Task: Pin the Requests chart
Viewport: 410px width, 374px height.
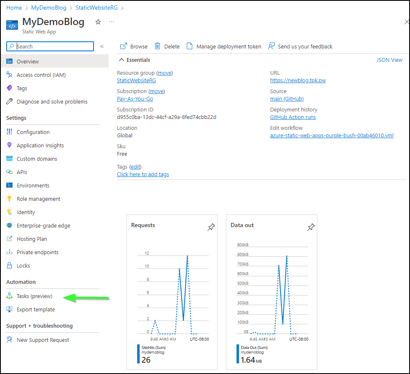Action: [x=211, y=227]
